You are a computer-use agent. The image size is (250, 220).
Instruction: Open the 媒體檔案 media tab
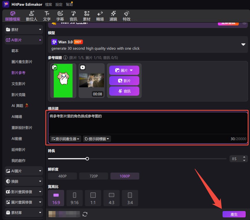pos(13,16)
